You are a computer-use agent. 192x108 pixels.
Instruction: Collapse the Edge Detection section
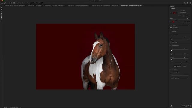170,35
